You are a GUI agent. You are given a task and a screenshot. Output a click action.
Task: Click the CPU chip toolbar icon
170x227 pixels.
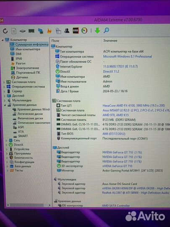click(23, 31)
